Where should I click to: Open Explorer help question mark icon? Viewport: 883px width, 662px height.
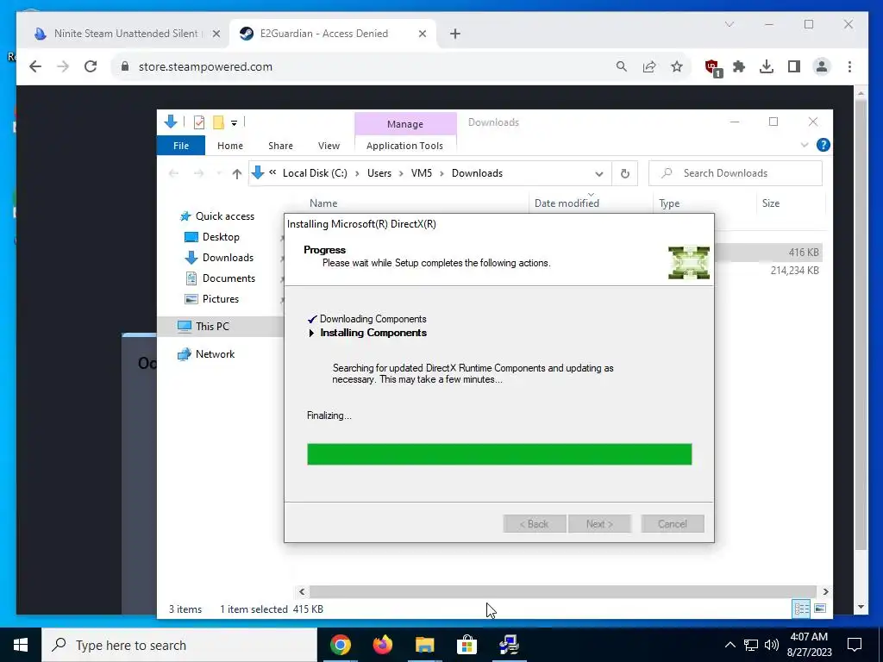pos(823,145)
